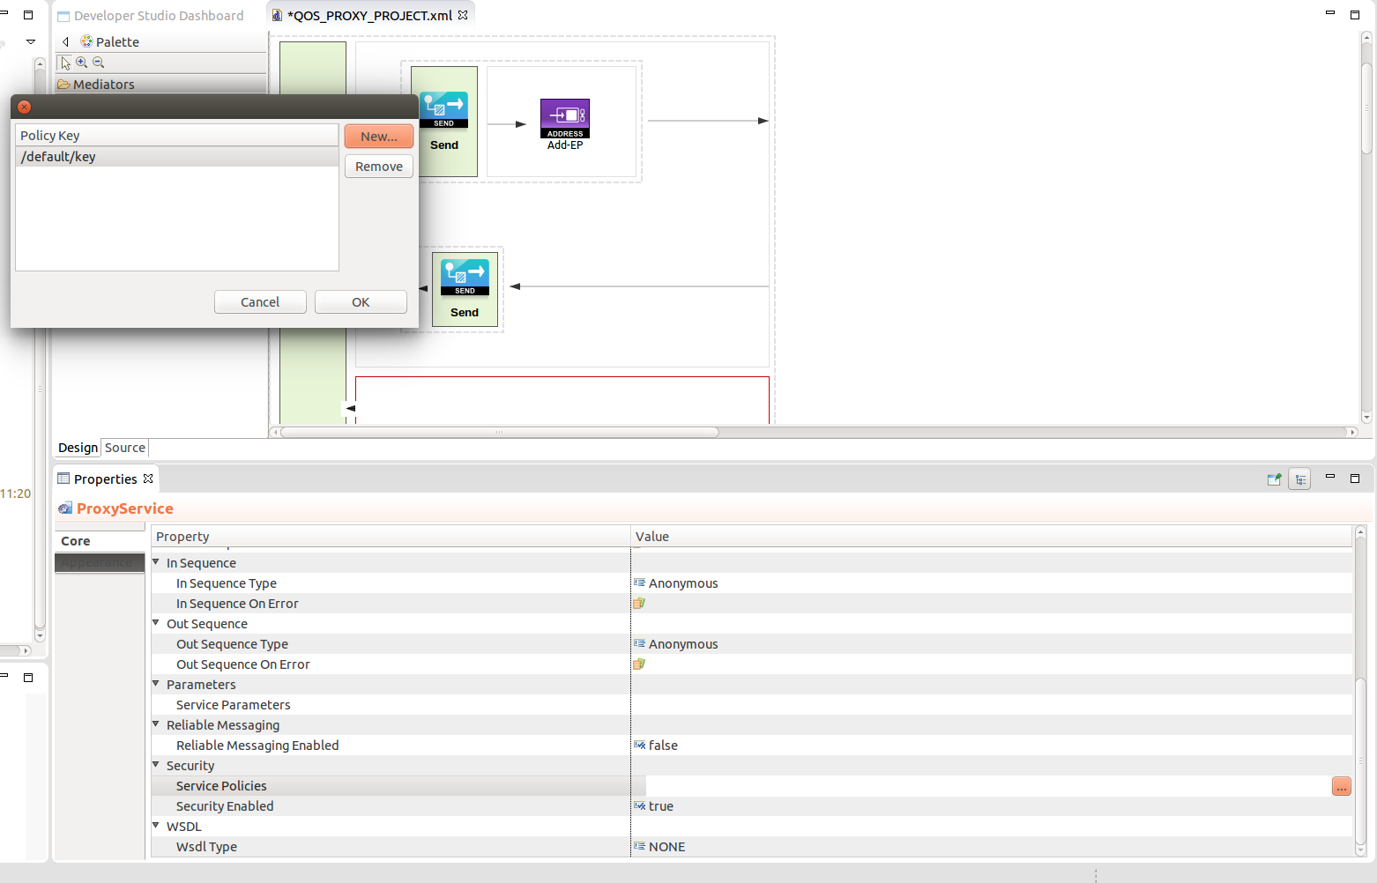Disable the Security Enabled checkbox

click(x=639, y=805)
